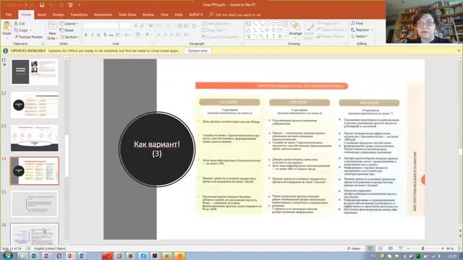Select the Rectangle shape in shapes gallery
Image resolution: width=463 pixels, height=260 pixels.
tap(267, 24)
